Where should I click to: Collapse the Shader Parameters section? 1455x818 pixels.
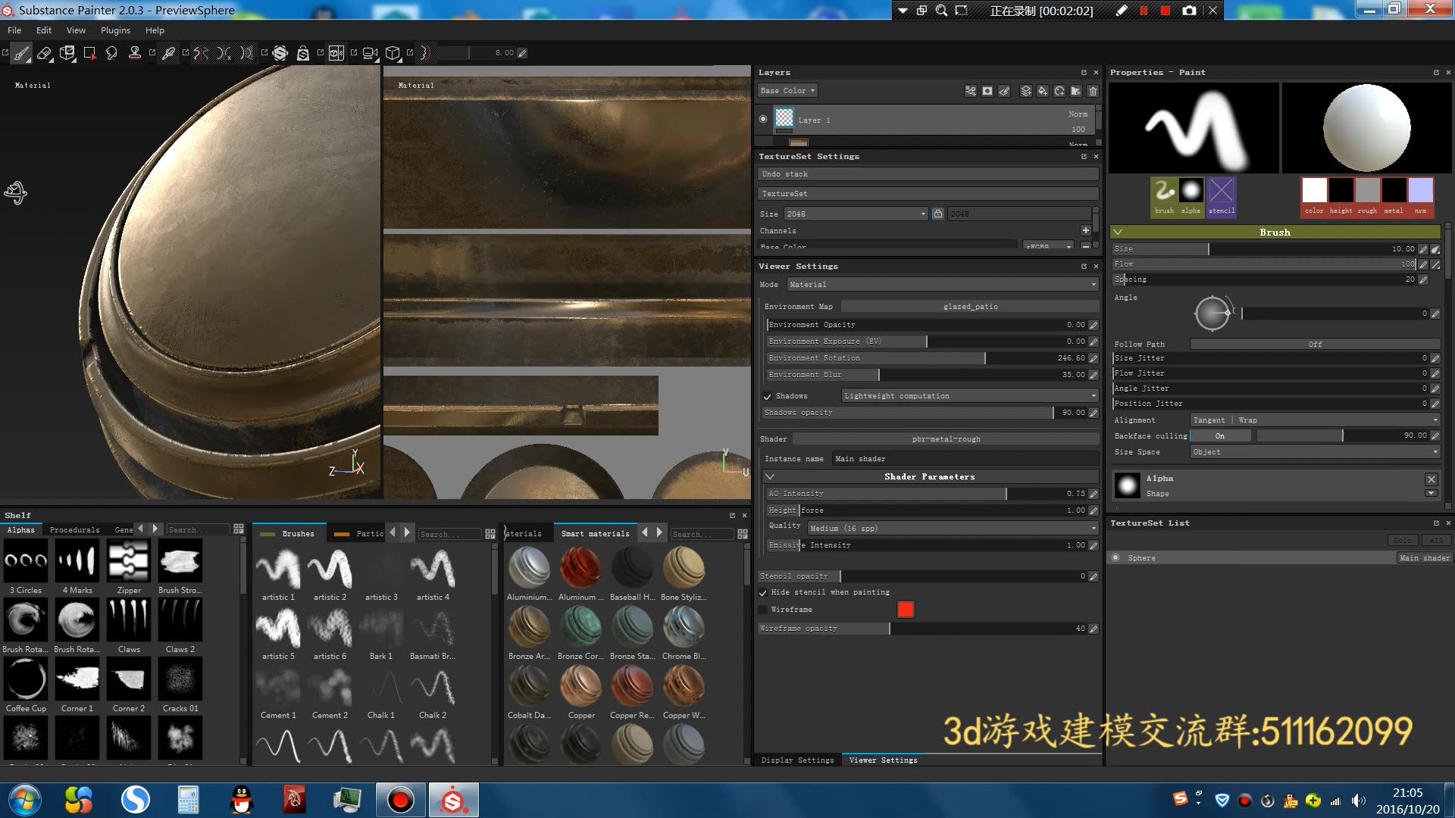[770, 477]
